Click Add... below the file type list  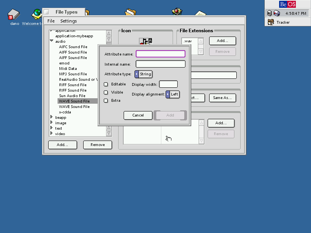click(x=63, y=145)
